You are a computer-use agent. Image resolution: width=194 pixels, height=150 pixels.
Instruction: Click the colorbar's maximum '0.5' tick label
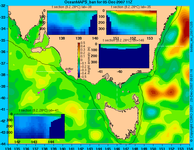tap(83, 43)
